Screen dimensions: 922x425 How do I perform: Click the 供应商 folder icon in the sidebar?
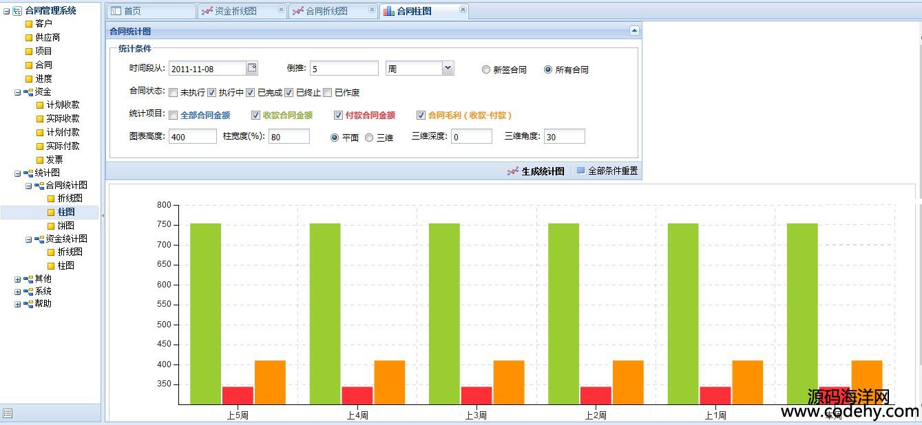coord(29,38)
